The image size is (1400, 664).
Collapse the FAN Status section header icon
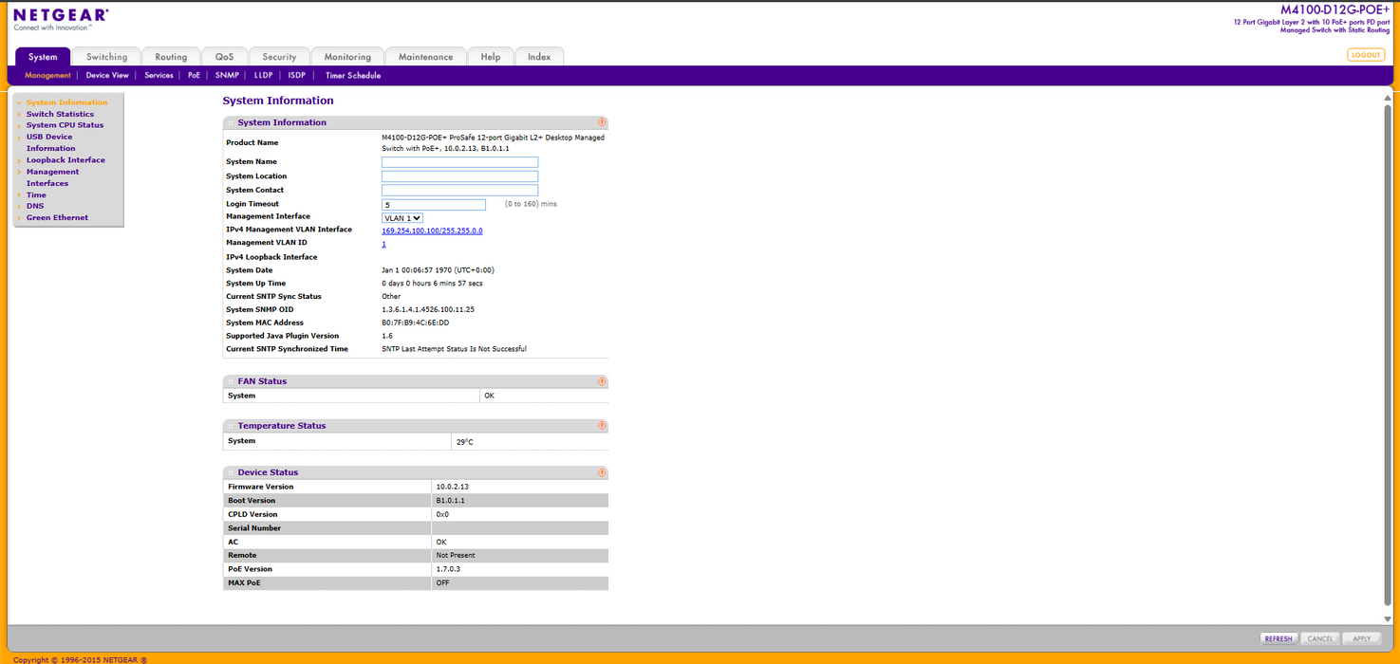coord(230,381)
